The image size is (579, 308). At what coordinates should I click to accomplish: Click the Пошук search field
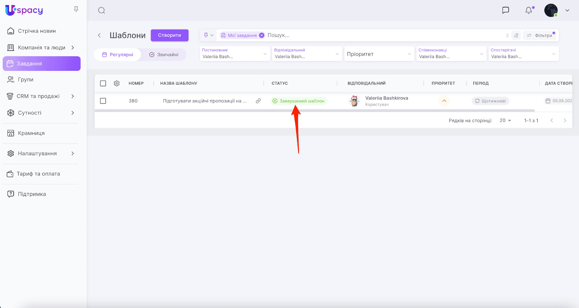(x=384, y=35)
